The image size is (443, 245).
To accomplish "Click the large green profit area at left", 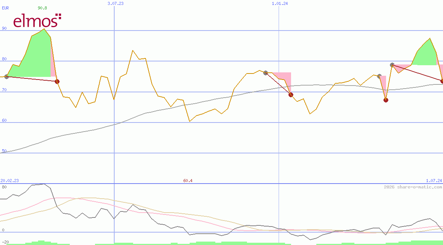I will 36,57.
